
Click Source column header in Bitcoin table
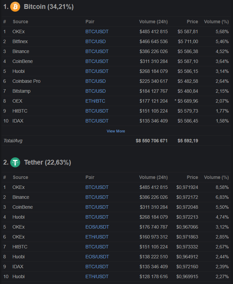[x=20, y=22]
